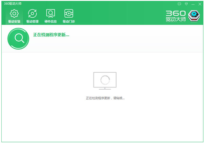This screenshot has height=143, width=204.
Task: Click the 驱动大师 logo text at top right
Action: pos(176,20)
